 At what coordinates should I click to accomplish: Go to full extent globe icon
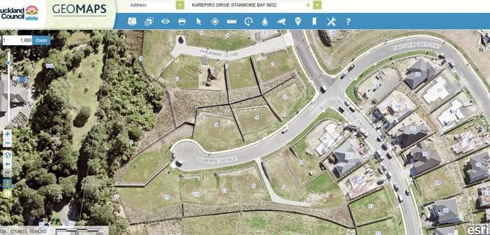click(x=8, y=155)
